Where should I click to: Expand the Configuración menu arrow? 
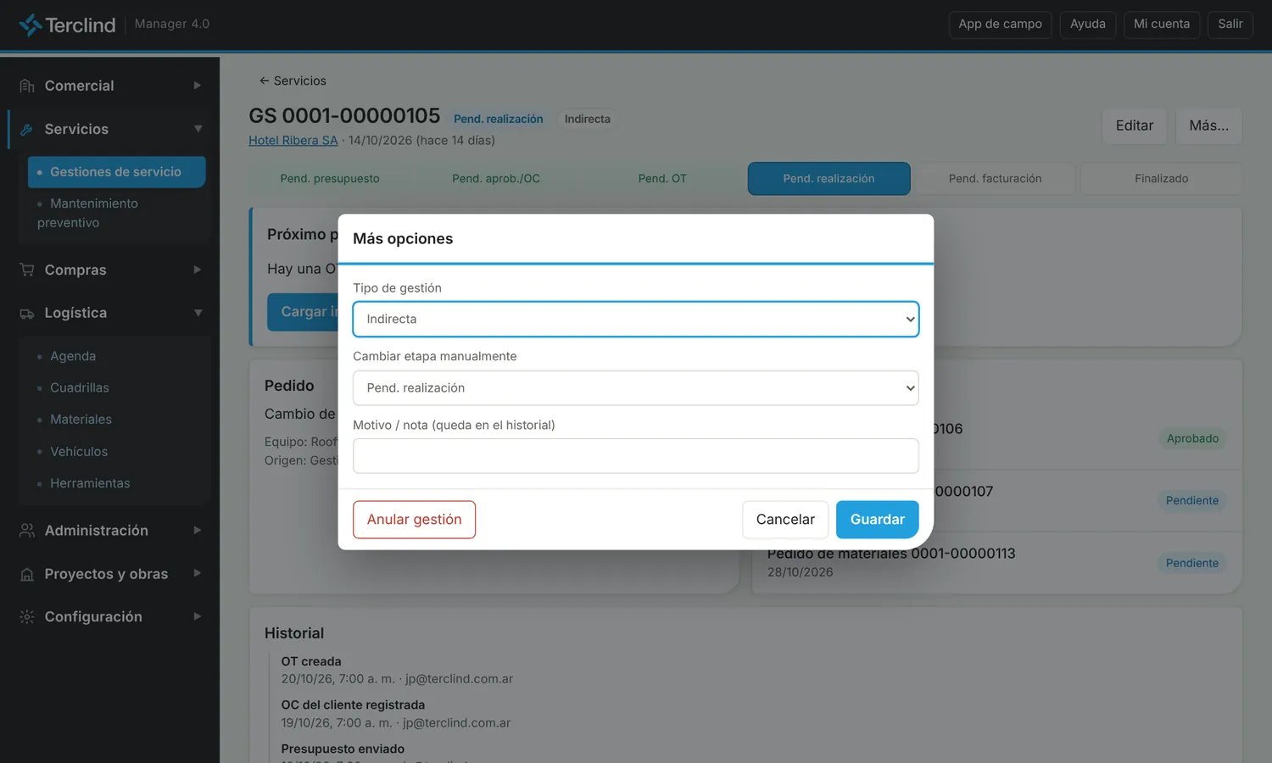tap(198, 617)
